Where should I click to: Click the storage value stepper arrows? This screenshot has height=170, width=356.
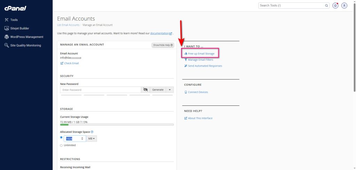(x=82, y=138)
